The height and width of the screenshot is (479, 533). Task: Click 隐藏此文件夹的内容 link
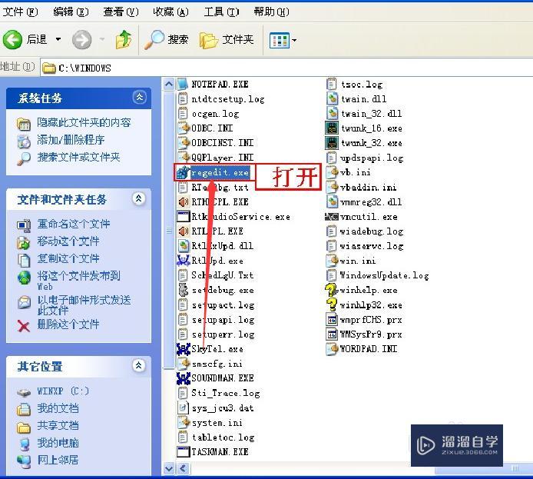84,122
